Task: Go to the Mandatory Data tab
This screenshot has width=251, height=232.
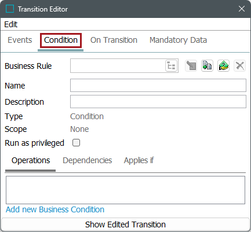Action: [178, 40]
